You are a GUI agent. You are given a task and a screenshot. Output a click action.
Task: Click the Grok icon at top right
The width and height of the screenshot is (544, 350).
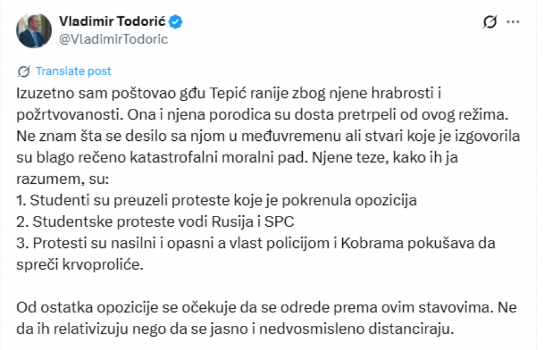point(489,22)
